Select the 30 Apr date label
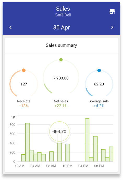The height and width of the screenshot is (180, 123). (x=61, y=28)
